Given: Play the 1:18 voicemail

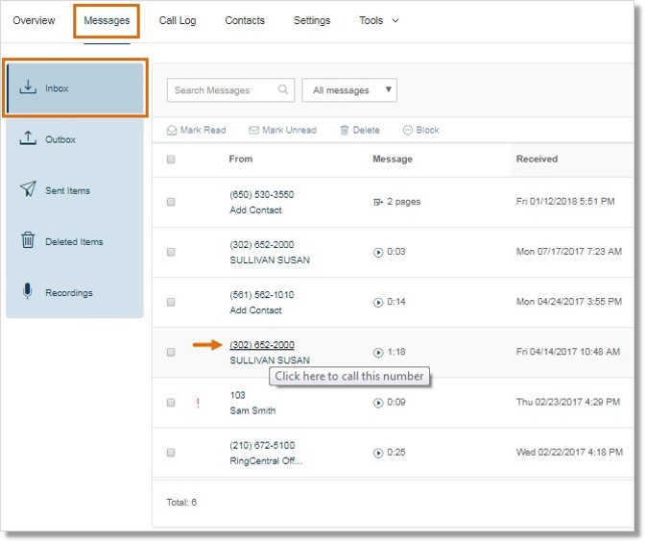Looking at the screenshot, I should click(378, 353).
